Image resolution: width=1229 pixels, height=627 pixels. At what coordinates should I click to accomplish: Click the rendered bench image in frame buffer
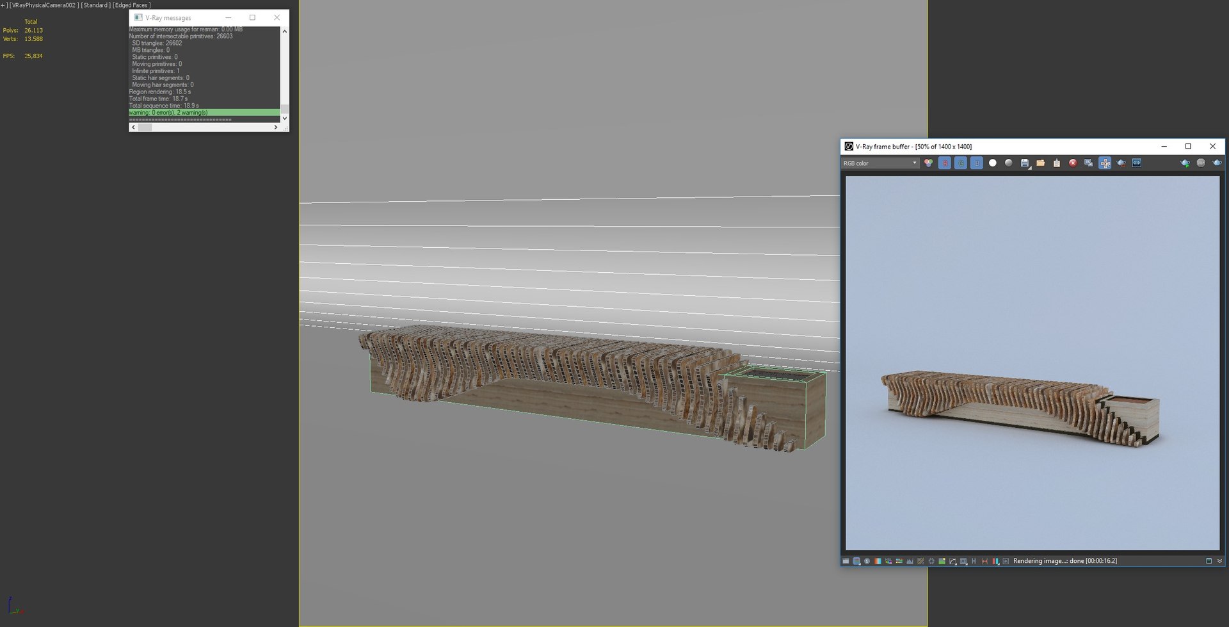click(1020, 408)
